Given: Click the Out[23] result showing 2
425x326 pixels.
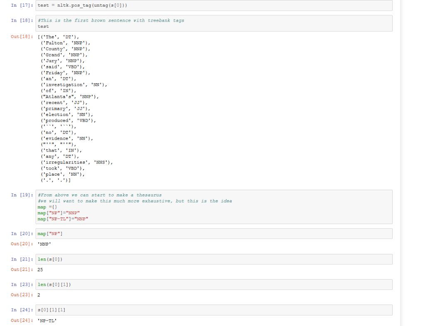Looking at the screenshot, I should click(38, 295).
